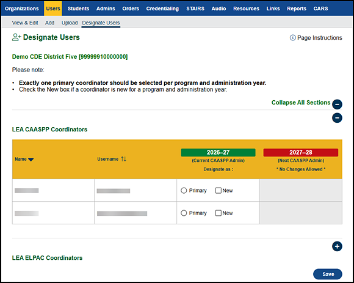Screen dimensions: 354x283
Task: Click the '(Next CAASPP Admin)' label
Action: (x=301, y=161)
